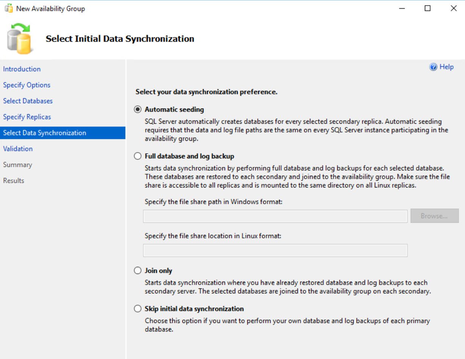Click the New Availability Group title bar icon
Image resolution: width=465 pixels, height=359 pixels.
(8, 8)
